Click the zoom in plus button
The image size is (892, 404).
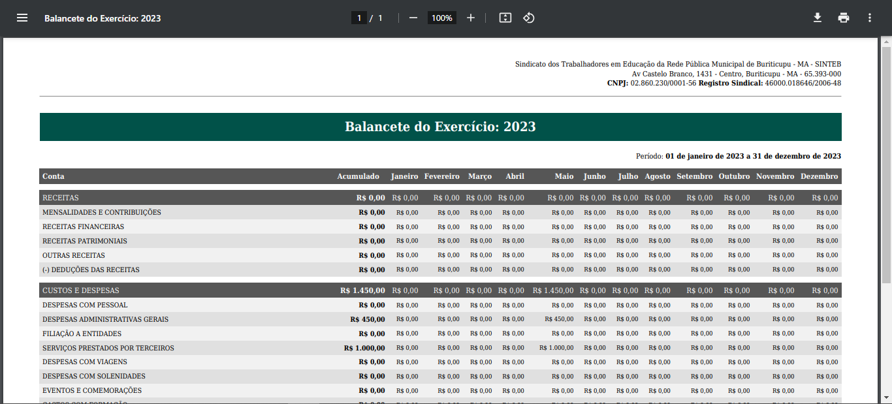[x=471, y=18]
